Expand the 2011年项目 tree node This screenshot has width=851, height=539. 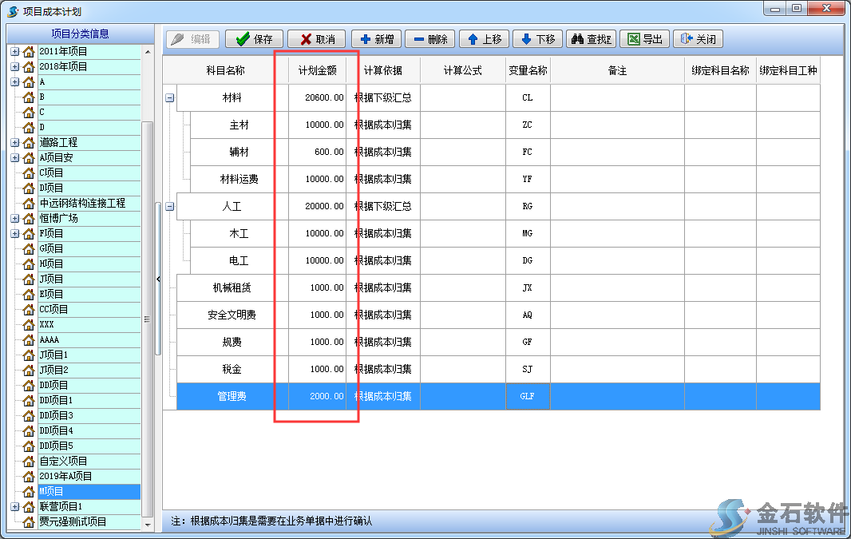click(x=13, y=51)
